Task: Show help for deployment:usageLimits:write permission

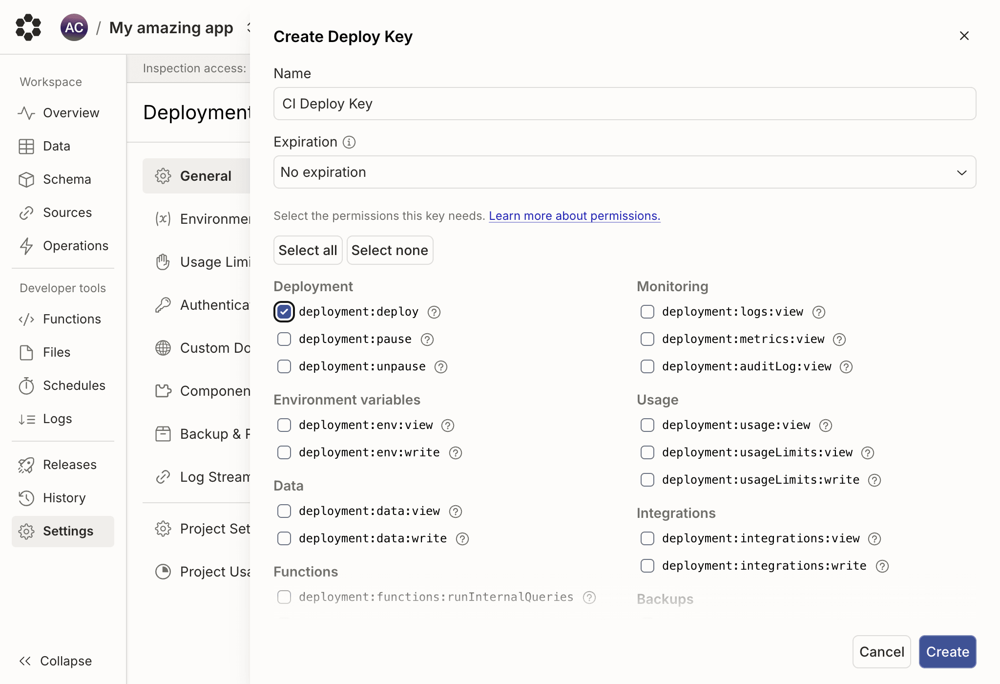Action: (x=875, y=480)
